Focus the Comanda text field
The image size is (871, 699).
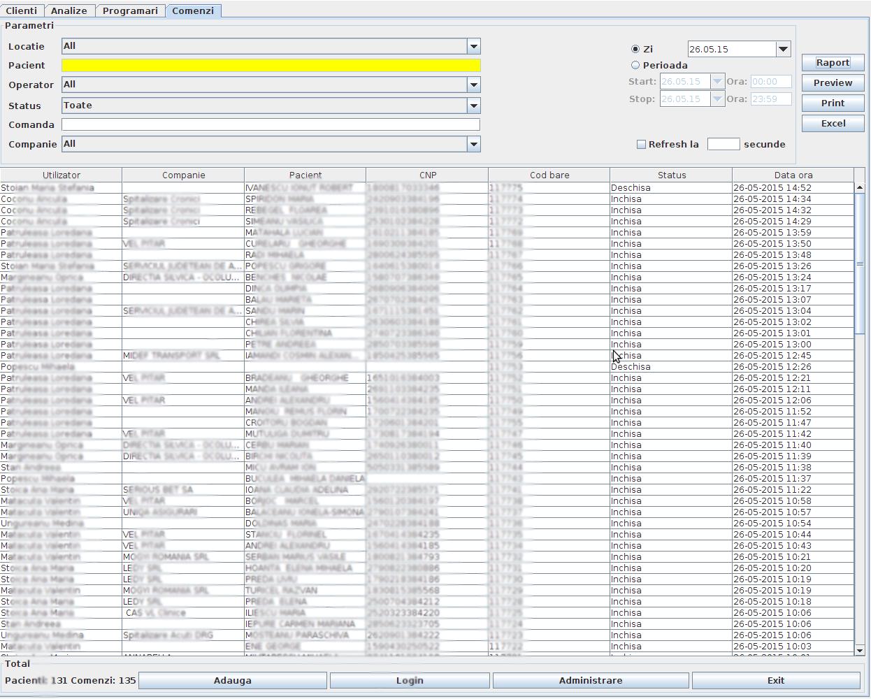[271, 124]
